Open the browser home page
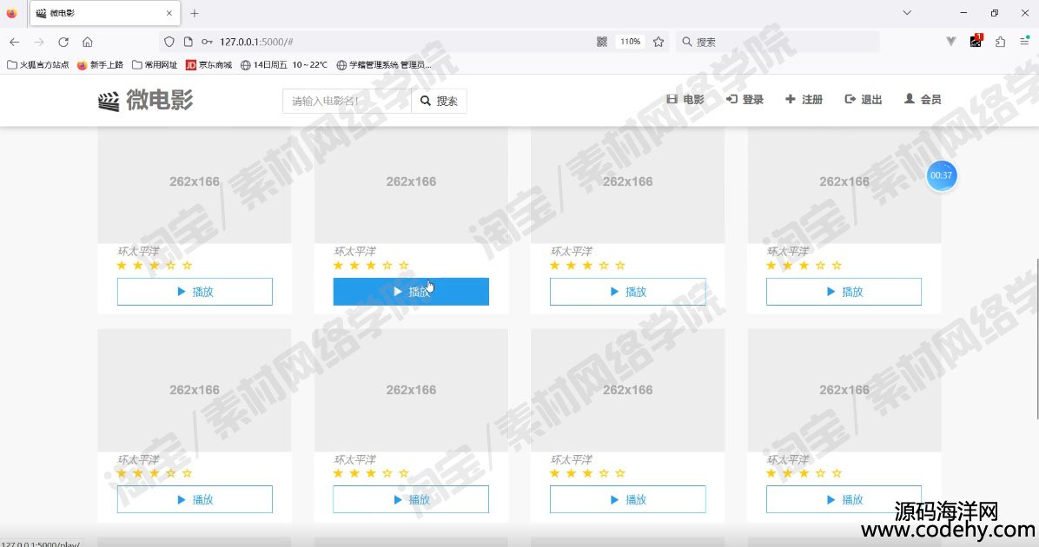 pyautogui.click(x=88, y=42)
